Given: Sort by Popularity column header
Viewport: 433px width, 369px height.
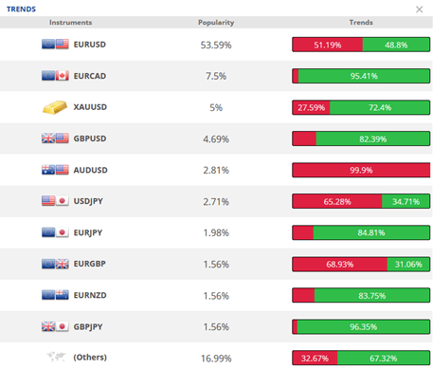Looking at the screenshot, I should tap(216, 23).
